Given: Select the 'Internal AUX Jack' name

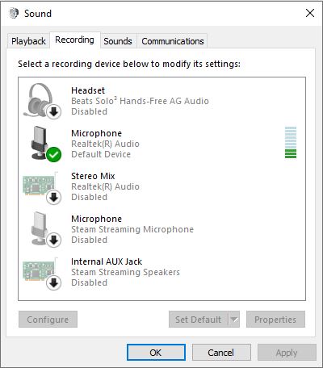Looking at the screenshot, I should click(x=107, y=261).
